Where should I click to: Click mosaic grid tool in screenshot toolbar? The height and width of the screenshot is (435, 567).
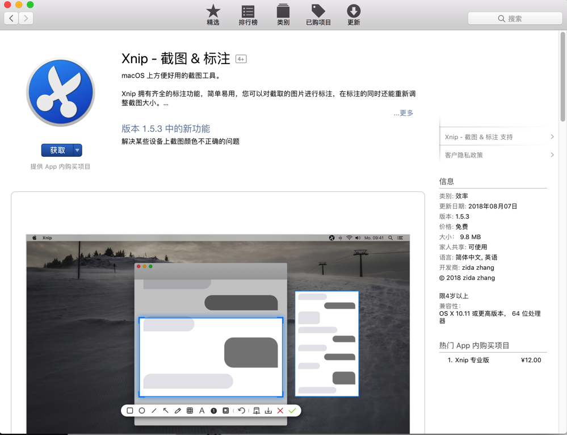click(190, 411)
